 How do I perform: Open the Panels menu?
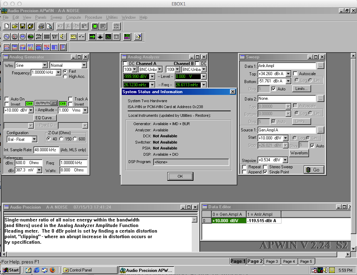(x=41, y=17)
